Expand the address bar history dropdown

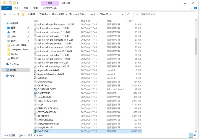[x=123, y=14]
